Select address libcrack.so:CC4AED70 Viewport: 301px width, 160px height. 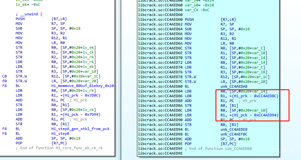click(x=160, y=58)
